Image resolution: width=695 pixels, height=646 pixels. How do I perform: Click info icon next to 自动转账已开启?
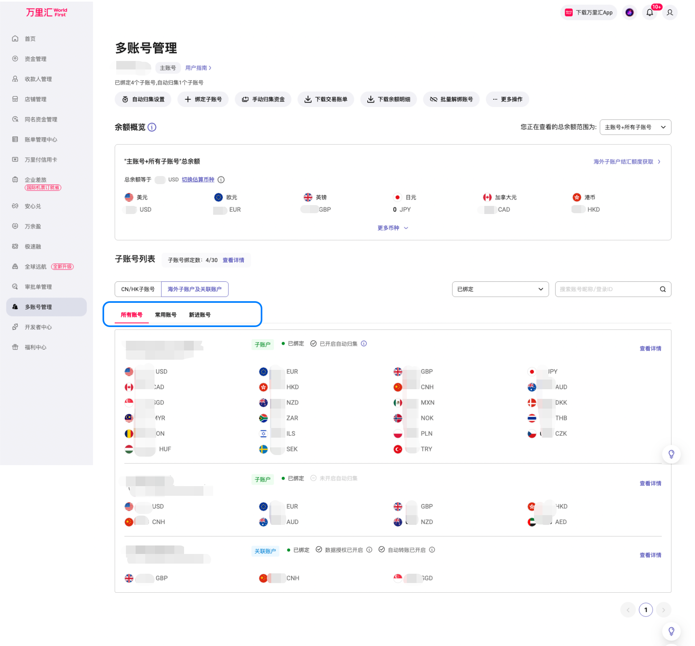432,550
